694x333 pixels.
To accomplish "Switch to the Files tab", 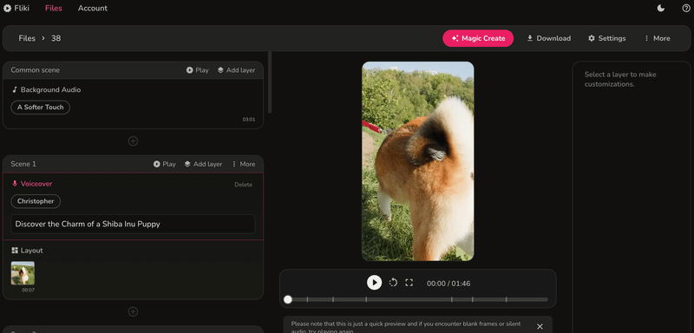I will click(54, 8).
